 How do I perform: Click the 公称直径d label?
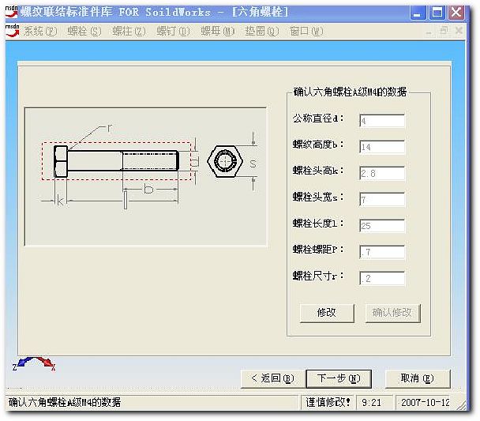tap(317, 118)
